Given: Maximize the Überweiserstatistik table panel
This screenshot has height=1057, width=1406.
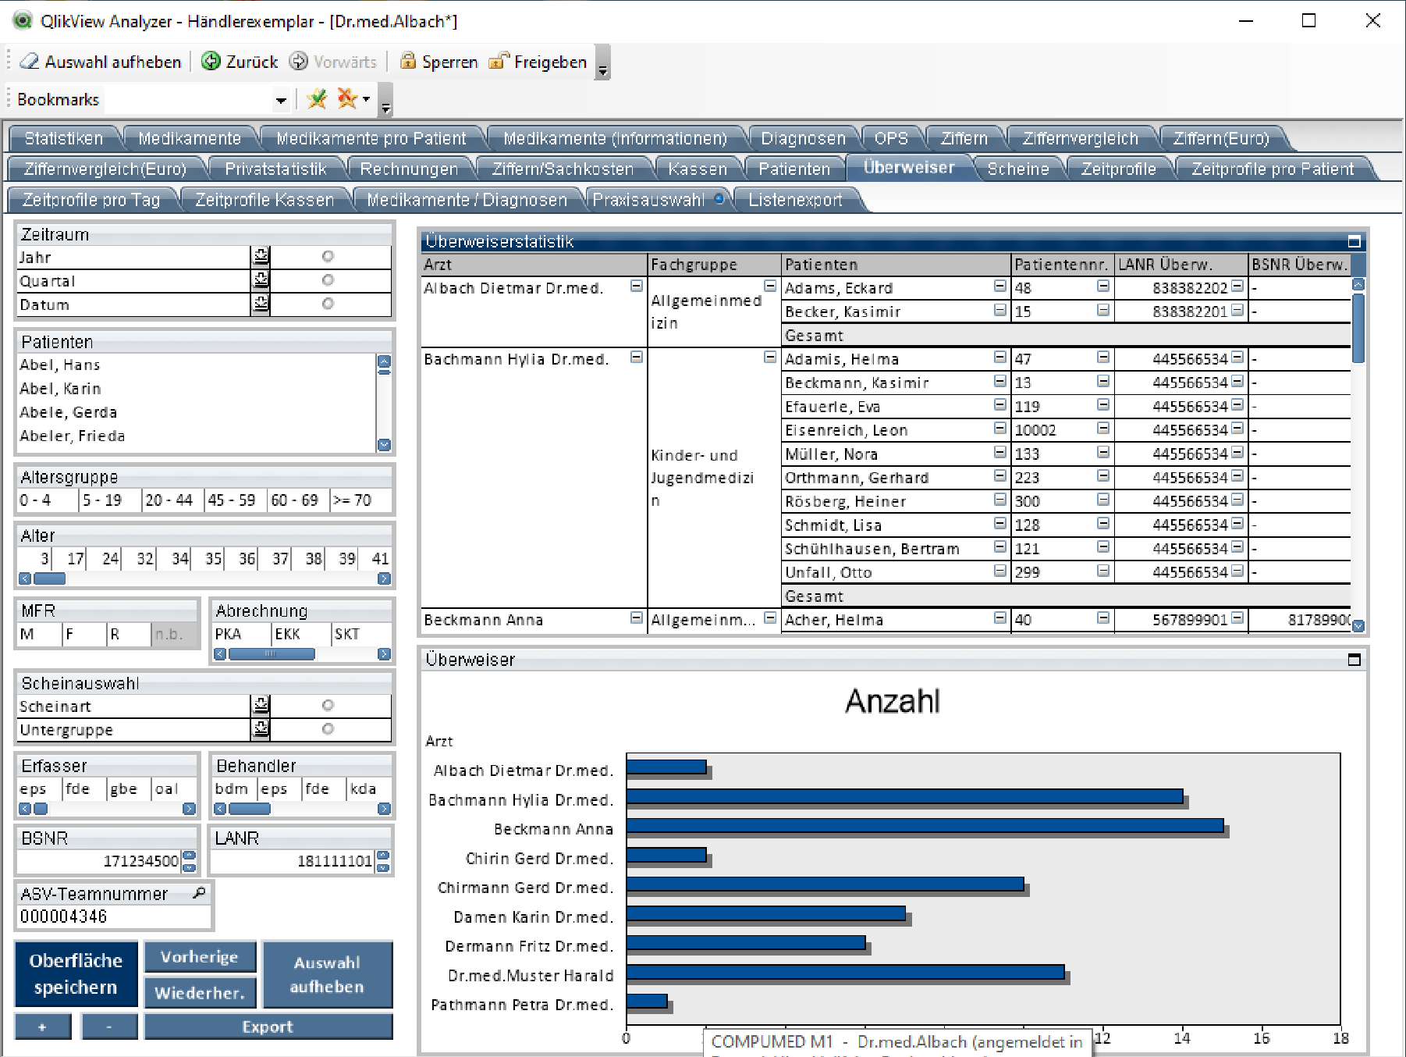Looking at the screenshot, I should [x=1355, y=242].
